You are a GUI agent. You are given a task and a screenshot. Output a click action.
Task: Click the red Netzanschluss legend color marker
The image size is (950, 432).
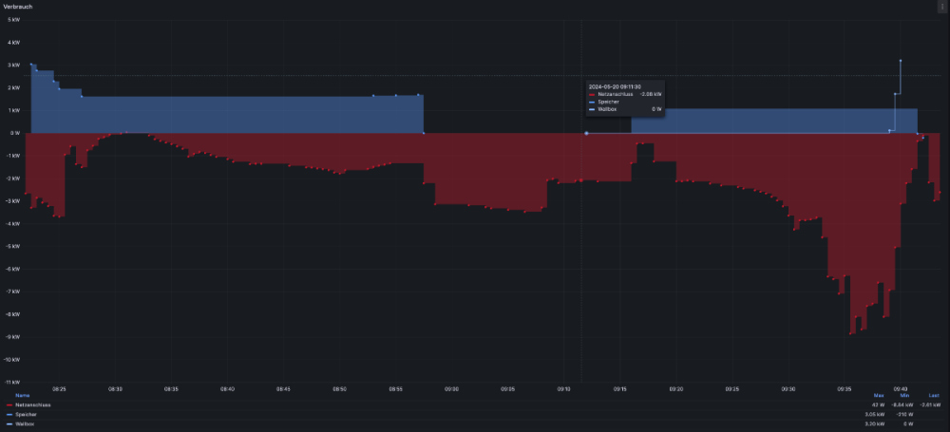(x=9, y=405)
